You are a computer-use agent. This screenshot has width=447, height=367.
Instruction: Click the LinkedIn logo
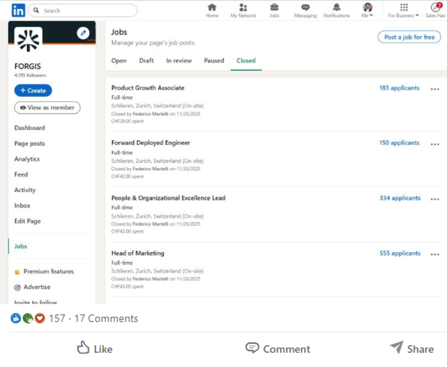pos(18,10)
